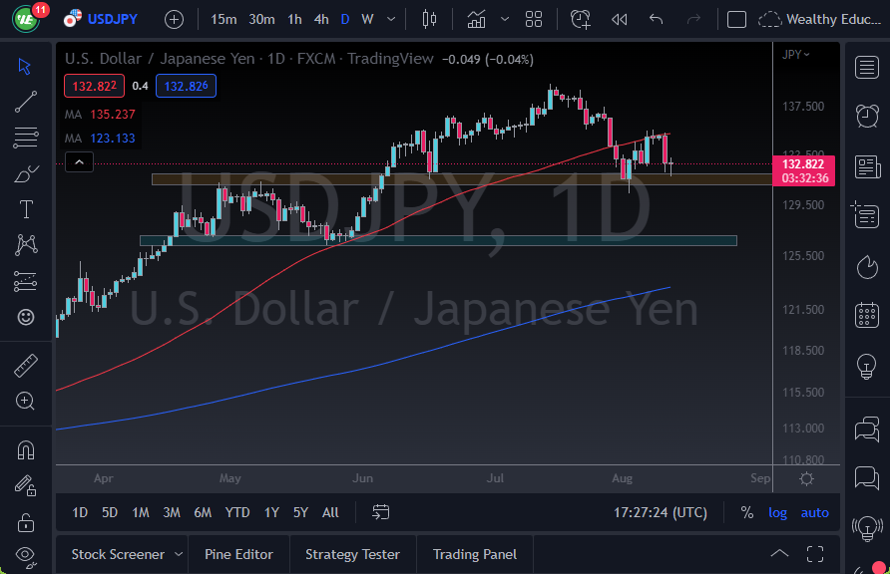Open the public chats panel

(867, 429)
